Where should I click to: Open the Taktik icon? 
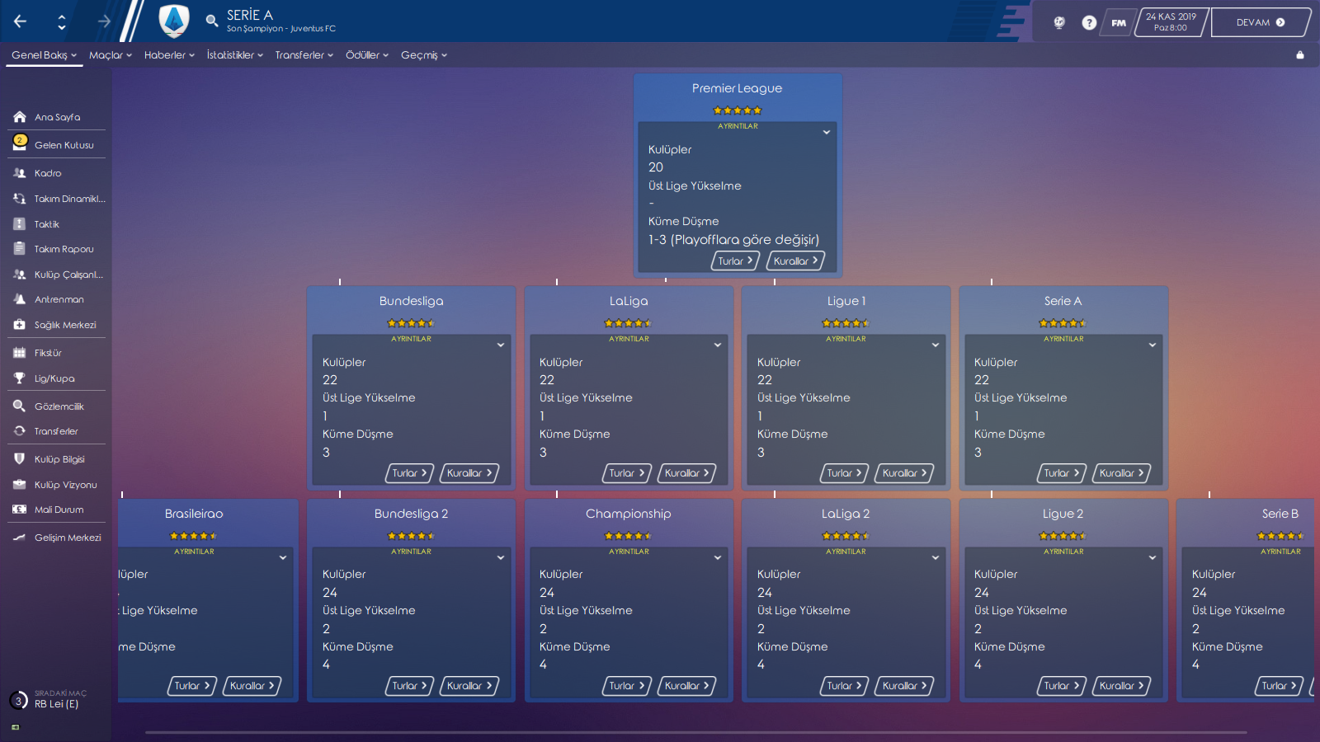coord(20,224)
